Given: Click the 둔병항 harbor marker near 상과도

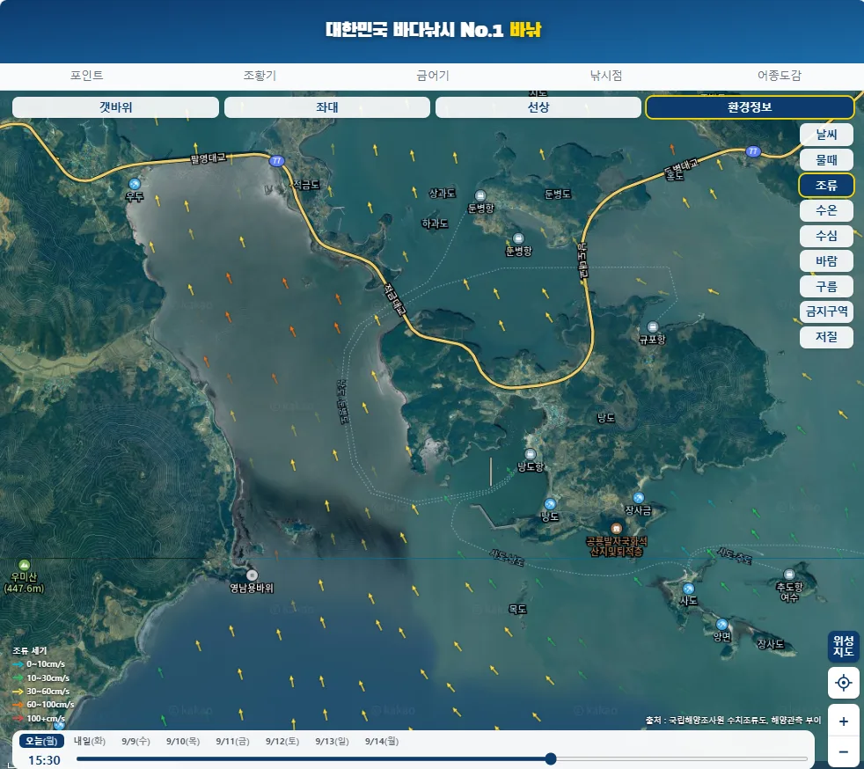Looking at the screenshot, I should pos(480,195).
